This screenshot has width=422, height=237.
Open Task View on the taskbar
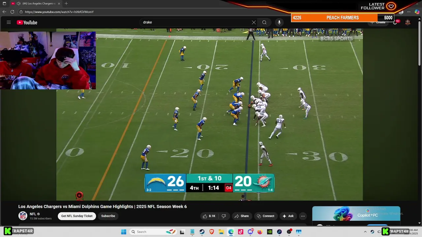(x=182, y=232)
